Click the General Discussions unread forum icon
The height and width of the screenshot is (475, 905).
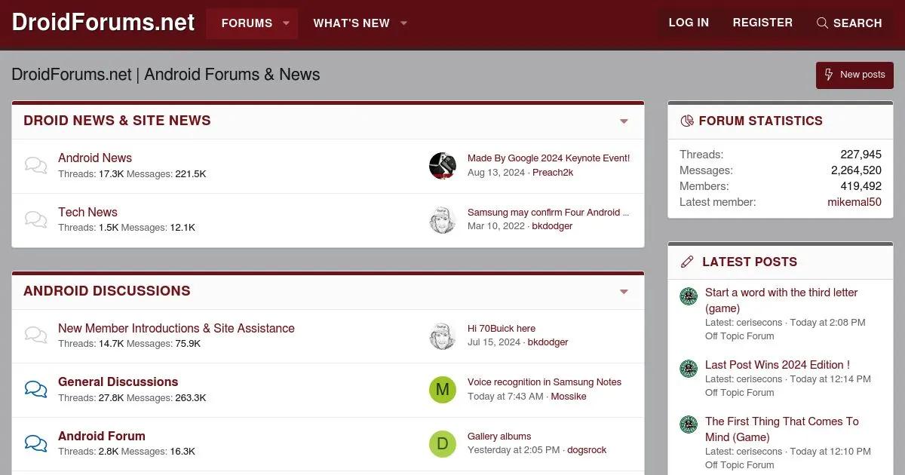tap(35, 389)
